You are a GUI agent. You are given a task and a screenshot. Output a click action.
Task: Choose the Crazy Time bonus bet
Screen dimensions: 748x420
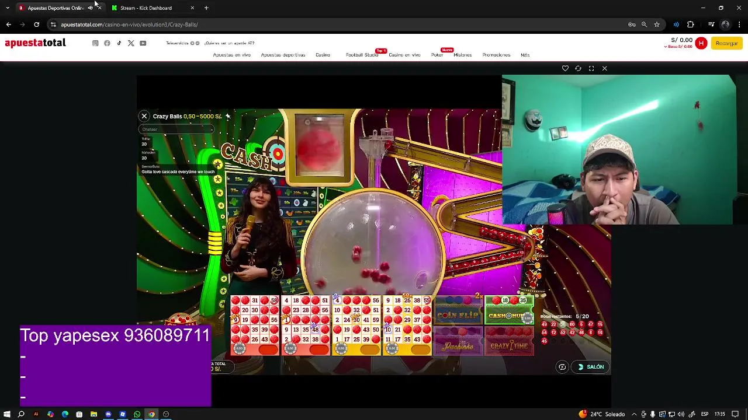pyautogui.click(x=509, y=341)
